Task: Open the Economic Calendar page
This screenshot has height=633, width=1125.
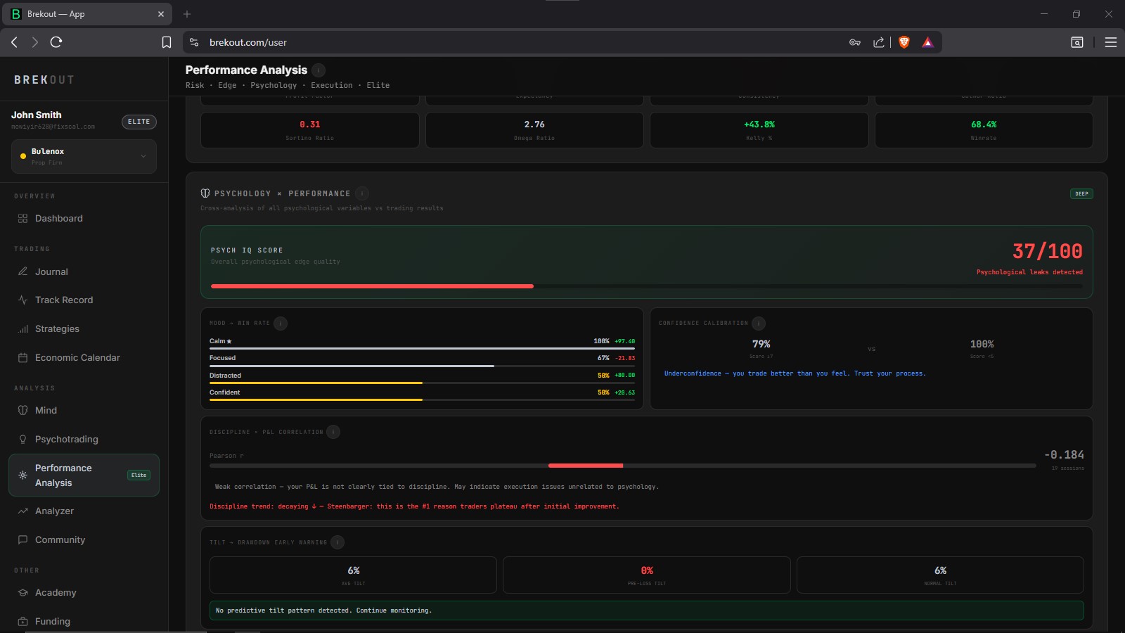Action: click(x=84, y=357)
